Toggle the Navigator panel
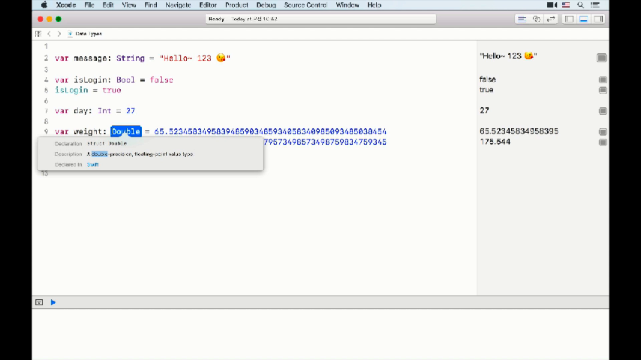Screen dimensions: 641x360 [x=569, y=19]
